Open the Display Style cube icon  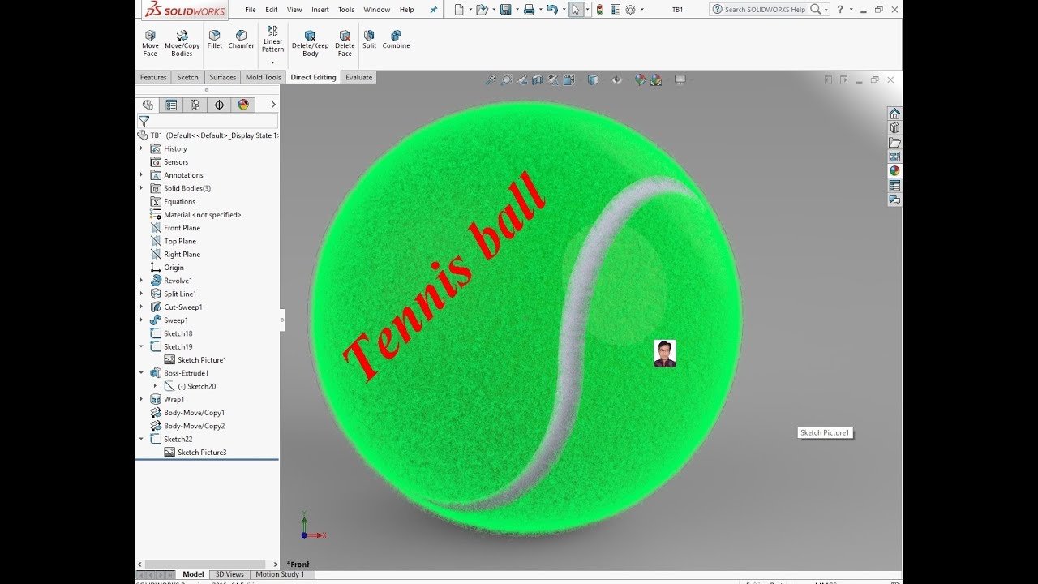[593, 79]
